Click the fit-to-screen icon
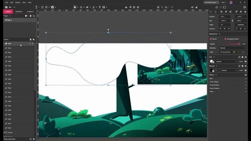Viewport: 251px width, 141px height. coord(42,7)
